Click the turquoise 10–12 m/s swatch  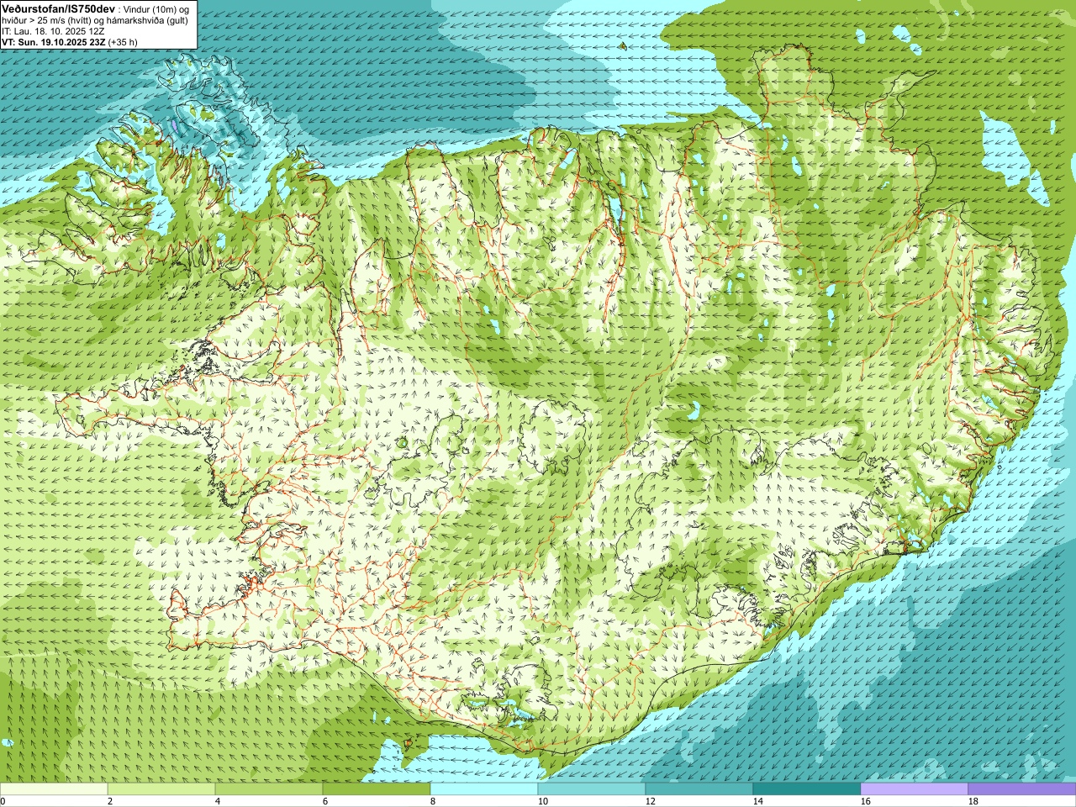click(x=592, y=789)
